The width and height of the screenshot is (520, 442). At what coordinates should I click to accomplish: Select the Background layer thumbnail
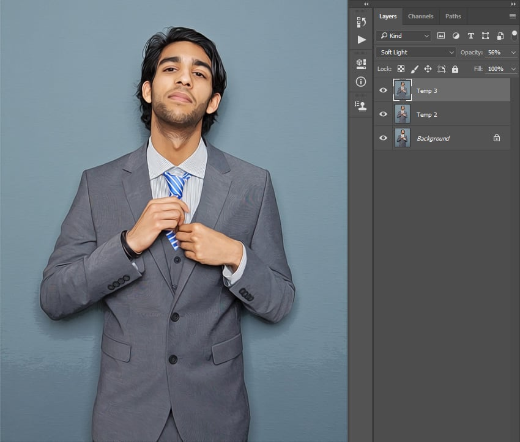(403, 138)
